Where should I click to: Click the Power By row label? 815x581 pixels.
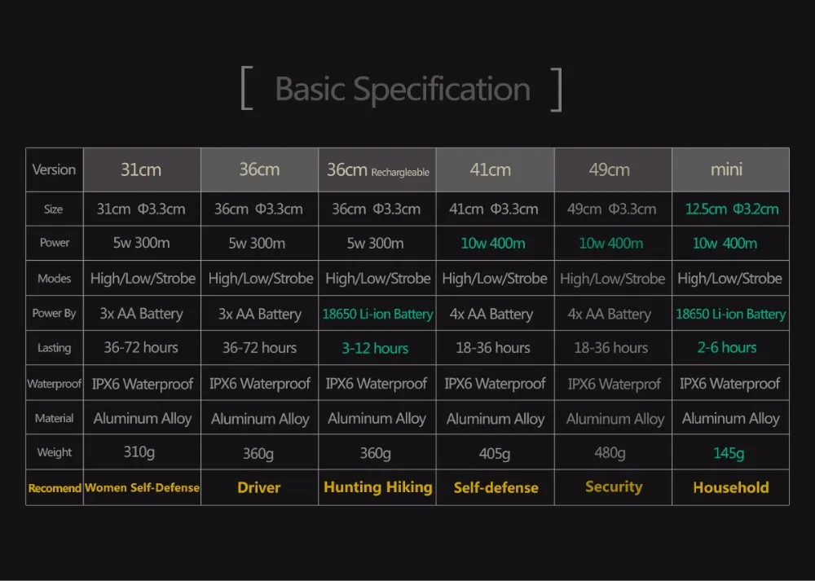[54, 314]
